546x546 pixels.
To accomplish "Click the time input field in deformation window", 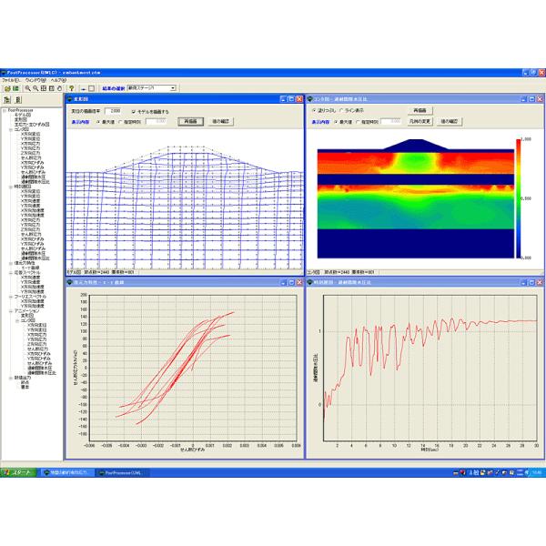I will click(x=156, y=122).
